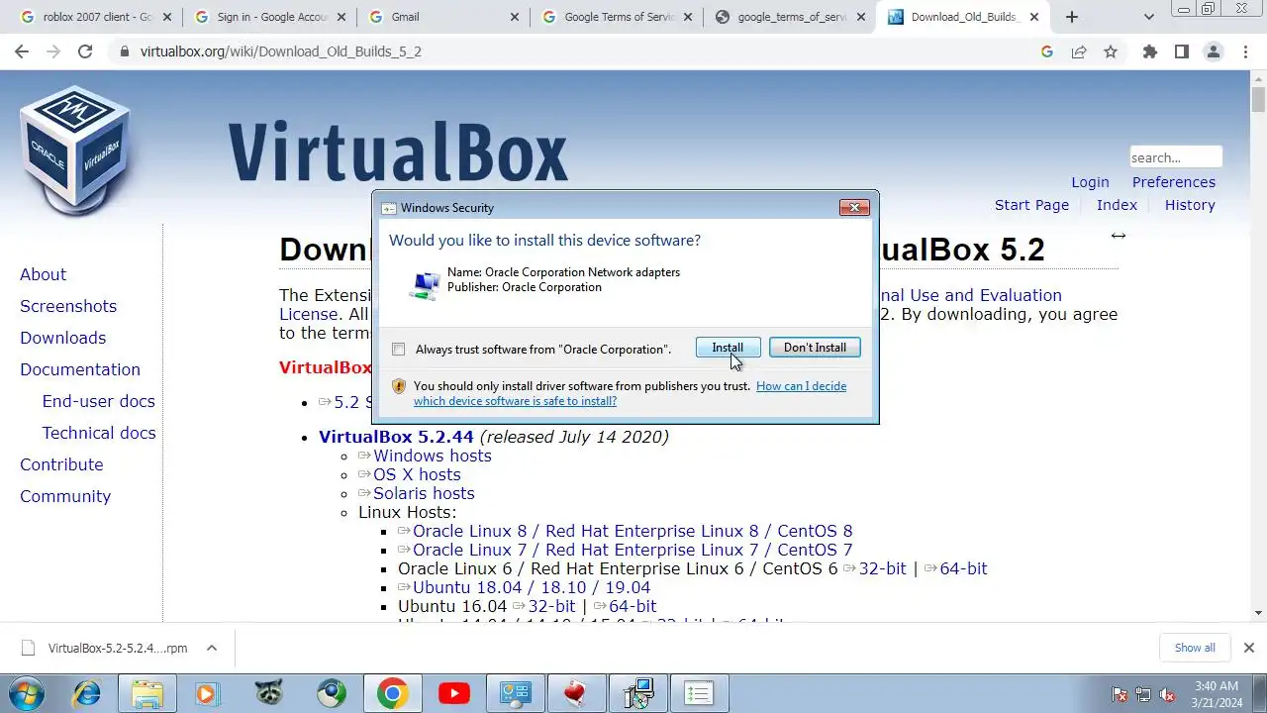
Task: Open a new Chrome tab
Action: coord(1071,17)
